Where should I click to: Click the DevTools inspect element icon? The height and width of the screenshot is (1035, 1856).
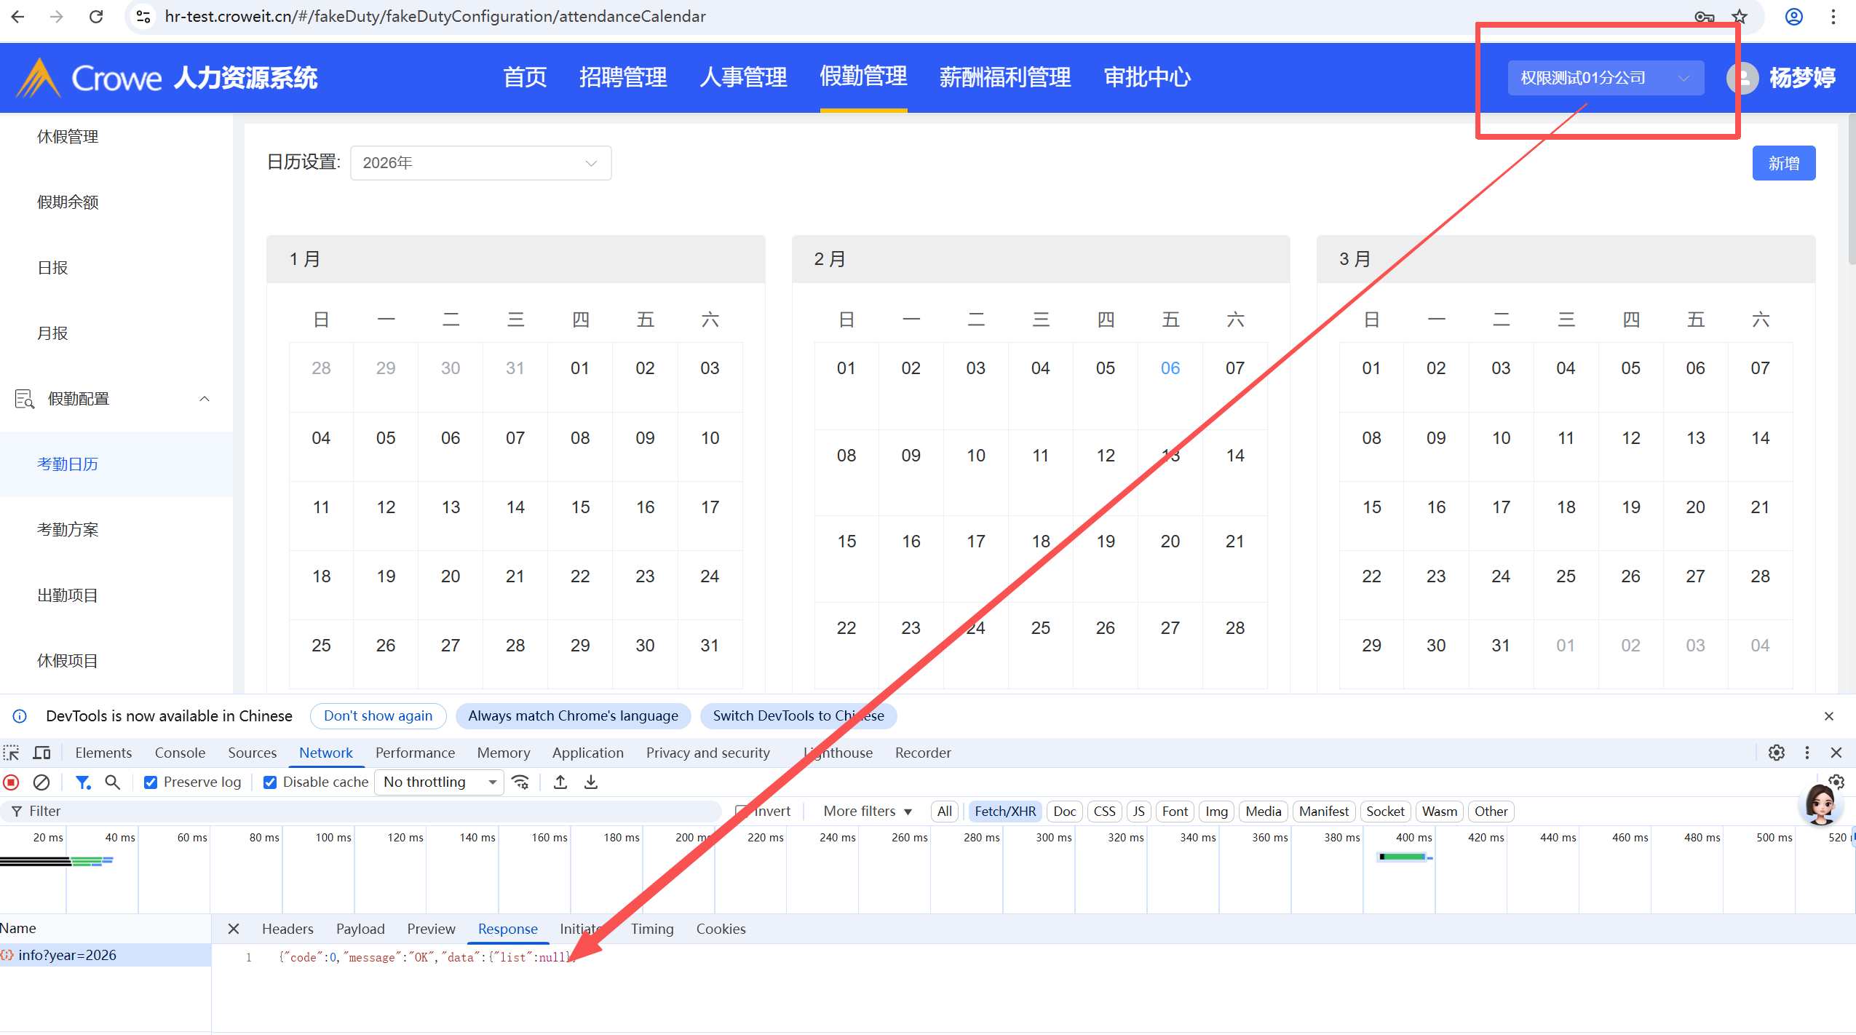click(x=12, y=753)
